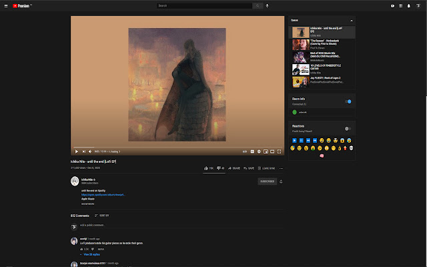
Task: Select 'The Reason - Hoobastank' queue item
Action: (322, 45)
